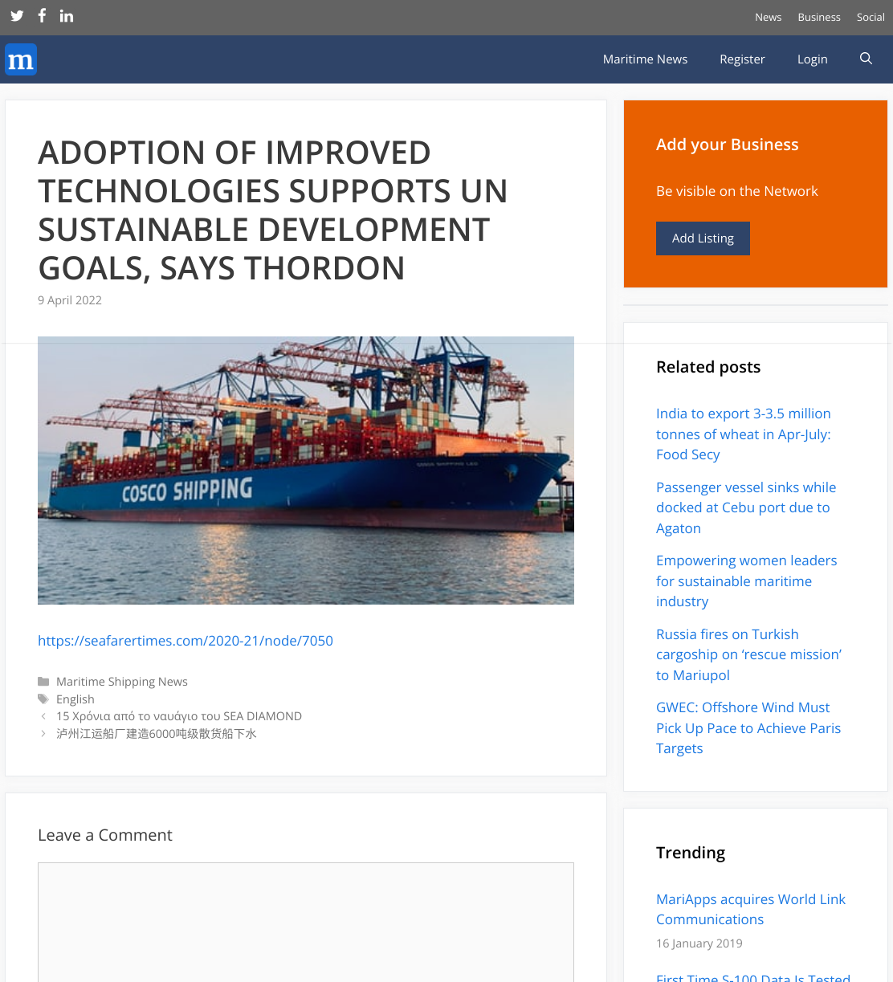This screenshot has width=893, height=982.
Task: Open Passenger vessel sinks Cebu post
Action: tap(746, 507)
